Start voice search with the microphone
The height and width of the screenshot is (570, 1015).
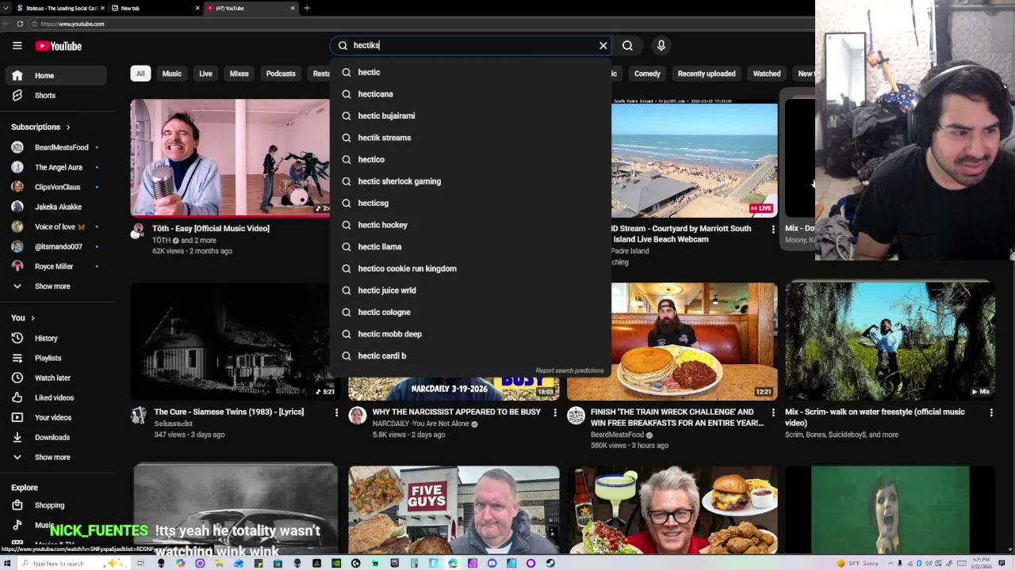pos(661,45)
